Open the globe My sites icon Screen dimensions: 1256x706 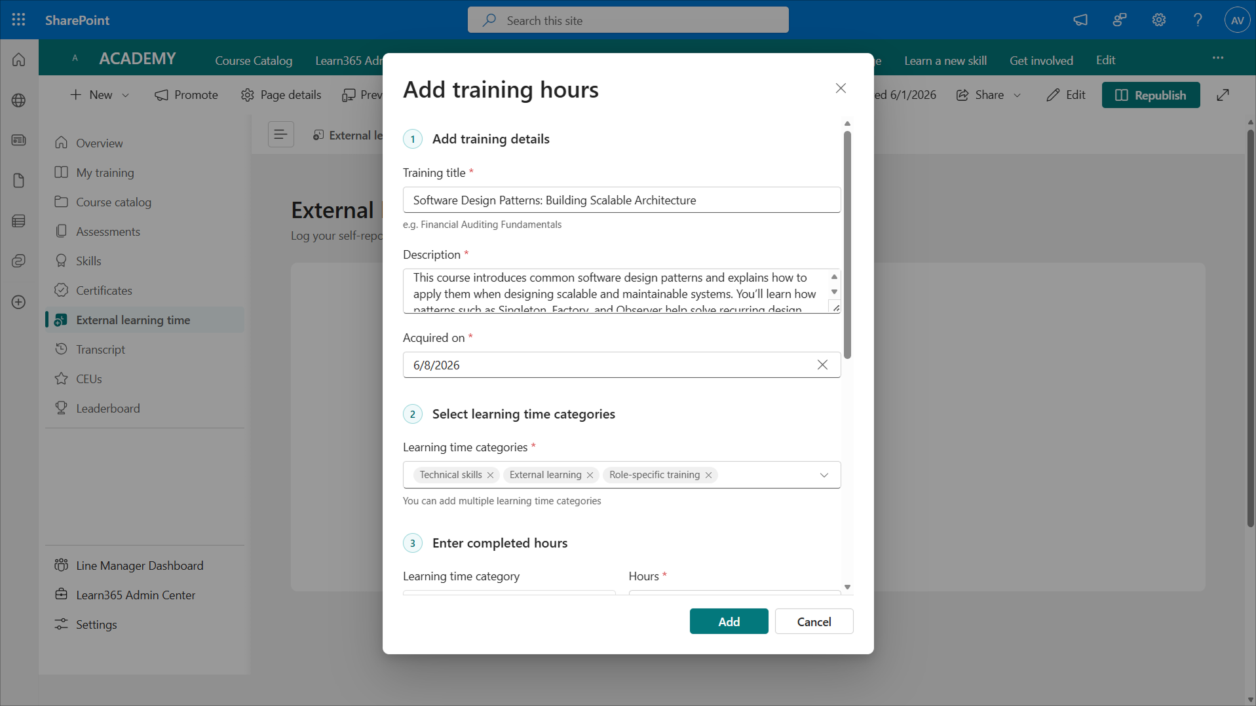[x=18, y=100]
